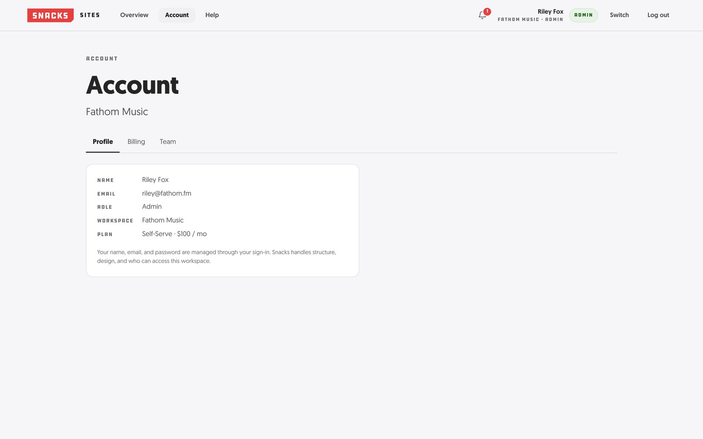
Task: Click the large Account heading
Action: click(x=132, y=85)
